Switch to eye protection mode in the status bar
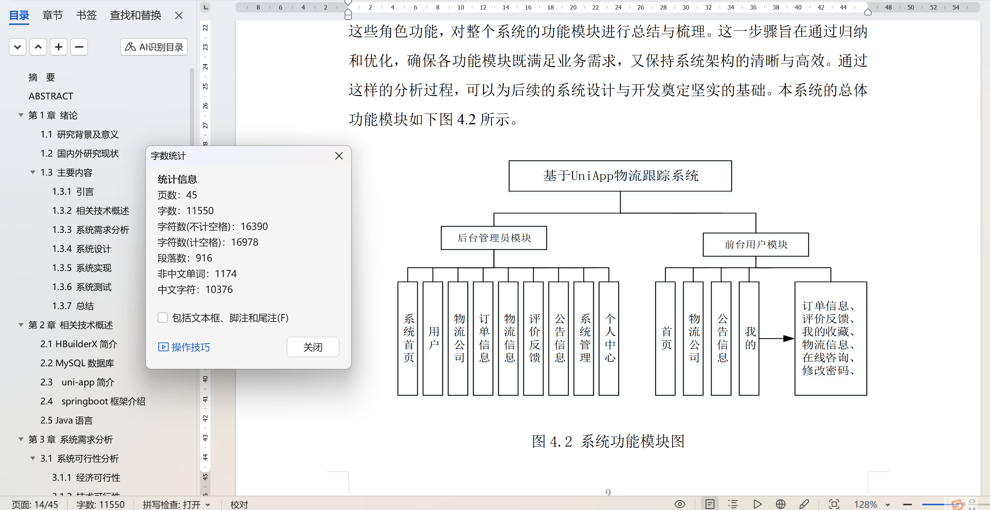 click(x=680, y=504)
